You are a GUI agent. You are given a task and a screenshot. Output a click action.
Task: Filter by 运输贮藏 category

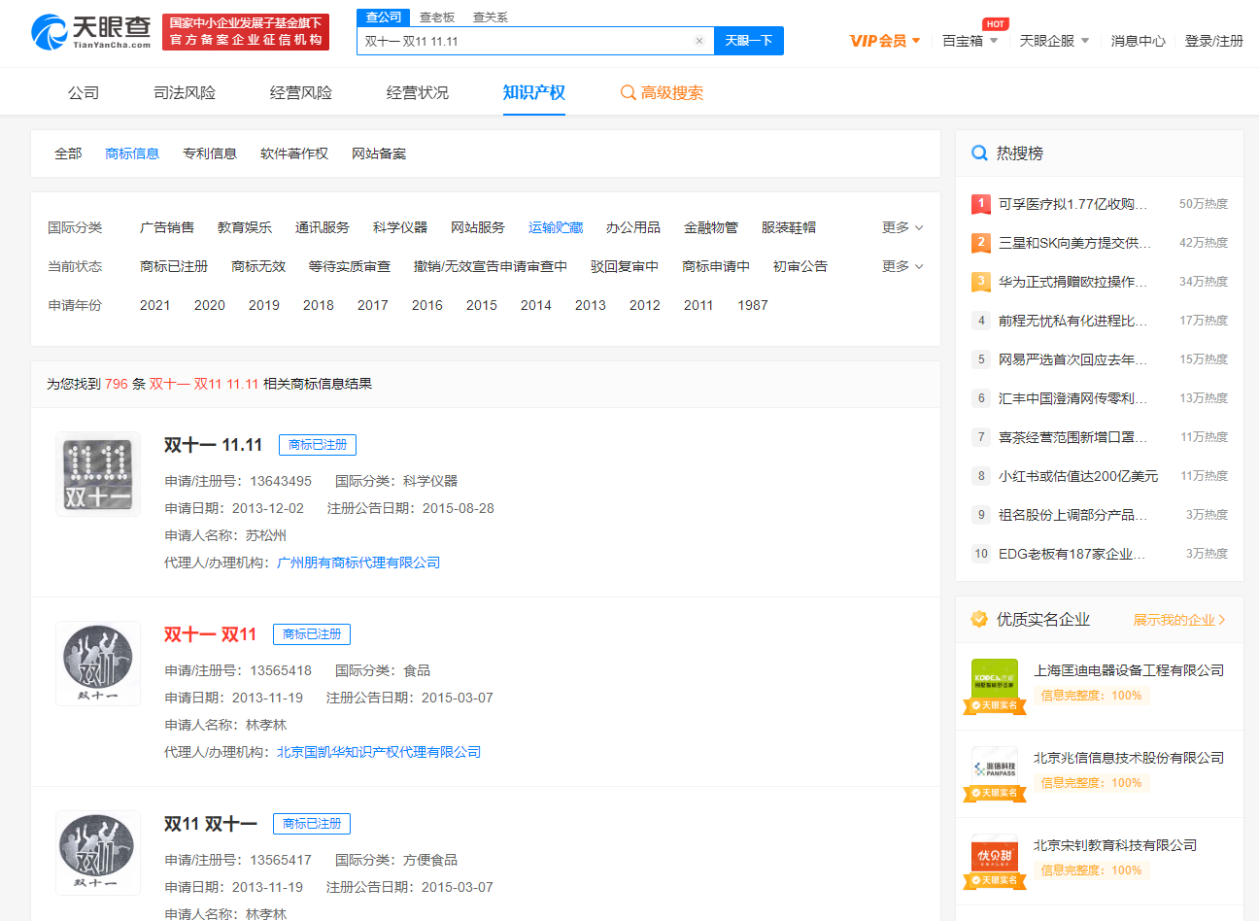556,227
